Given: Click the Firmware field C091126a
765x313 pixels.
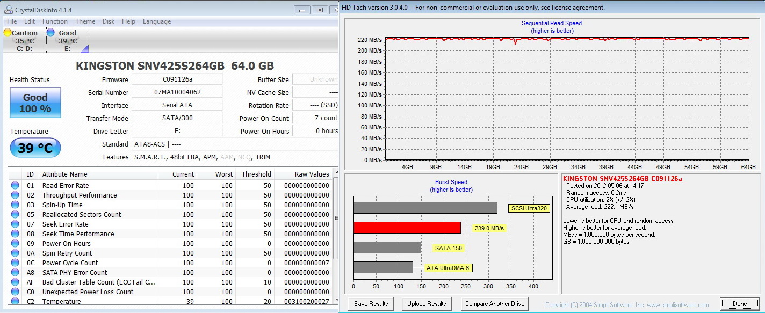Looking at the screenshot, I should point(177,79).
